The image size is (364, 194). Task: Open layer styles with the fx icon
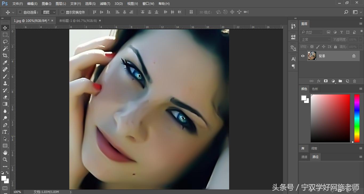pos(319,81)
